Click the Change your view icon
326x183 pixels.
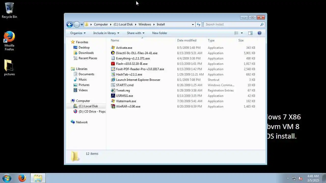coord(236,33)
